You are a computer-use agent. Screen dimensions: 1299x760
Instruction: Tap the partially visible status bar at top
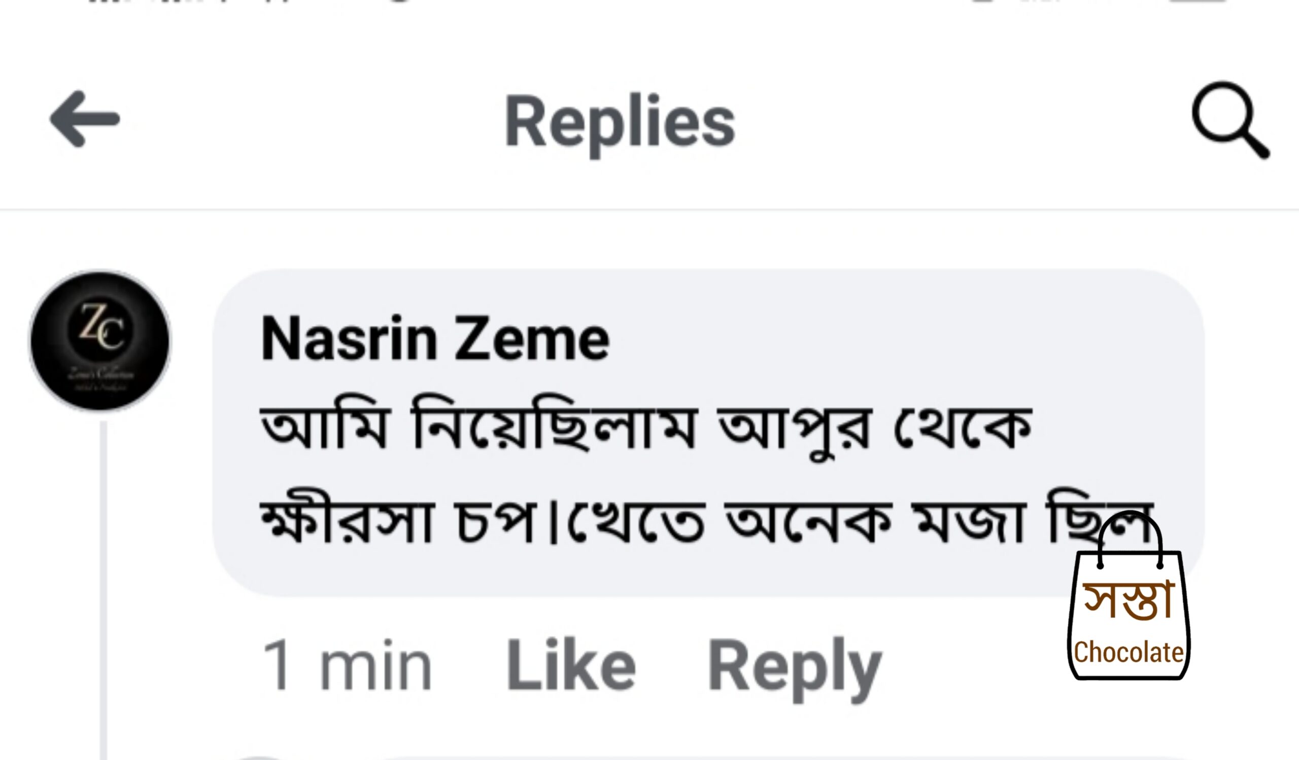649,3
